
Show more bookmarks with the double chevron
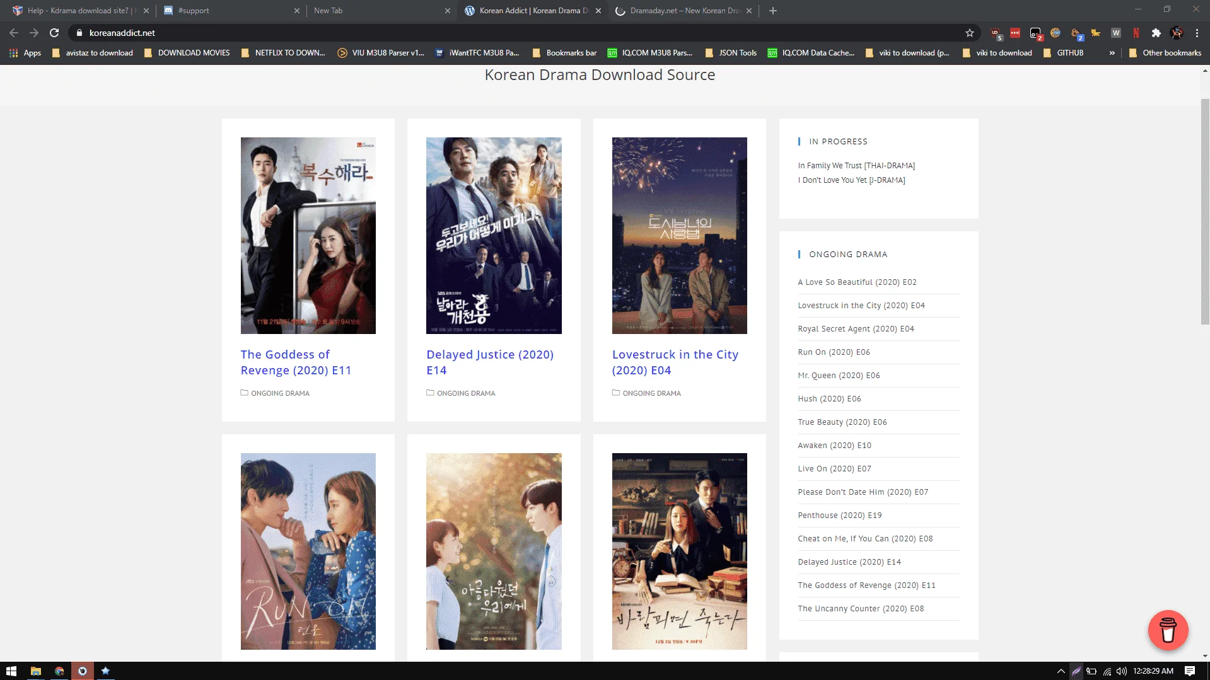(x=1112, y=53)
